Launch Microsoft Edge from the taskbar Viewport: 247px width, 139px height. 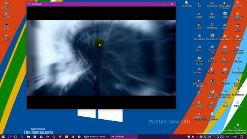(x=22, y=137)
